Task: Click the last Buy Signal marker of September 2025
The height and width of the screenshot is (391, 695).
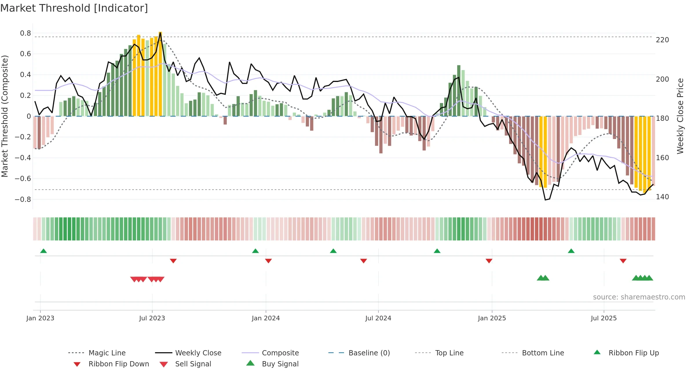Action: coord(649,278)
